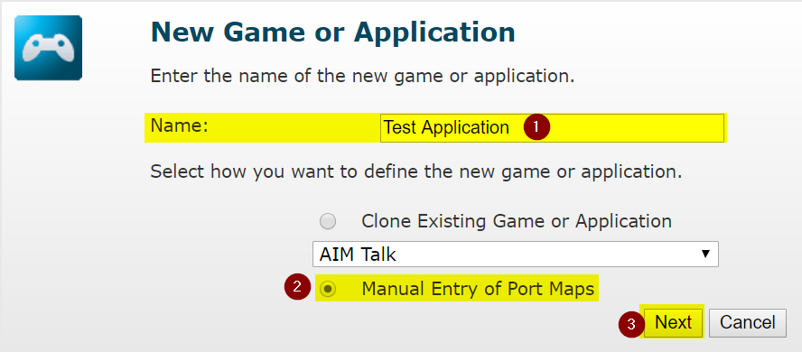The width and height of the screenshot is (802, 352).
Task: Click the New Game or Application heading
Action: coord(333,32)
